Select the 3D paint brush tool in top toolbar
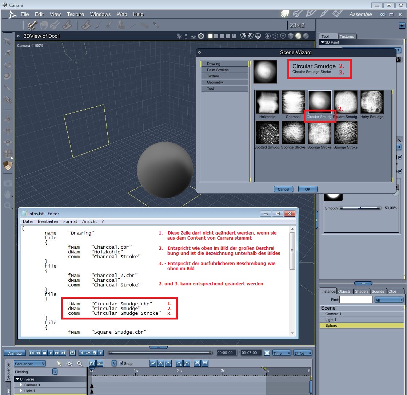Screen dimensions: 407x395 pos(32,25)
